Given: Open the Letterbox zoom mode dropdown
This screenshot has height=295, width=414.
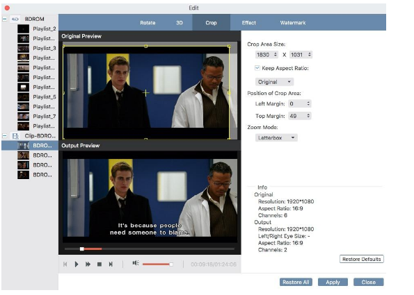Looking at the screenshot, I should [x=276, y=137].
